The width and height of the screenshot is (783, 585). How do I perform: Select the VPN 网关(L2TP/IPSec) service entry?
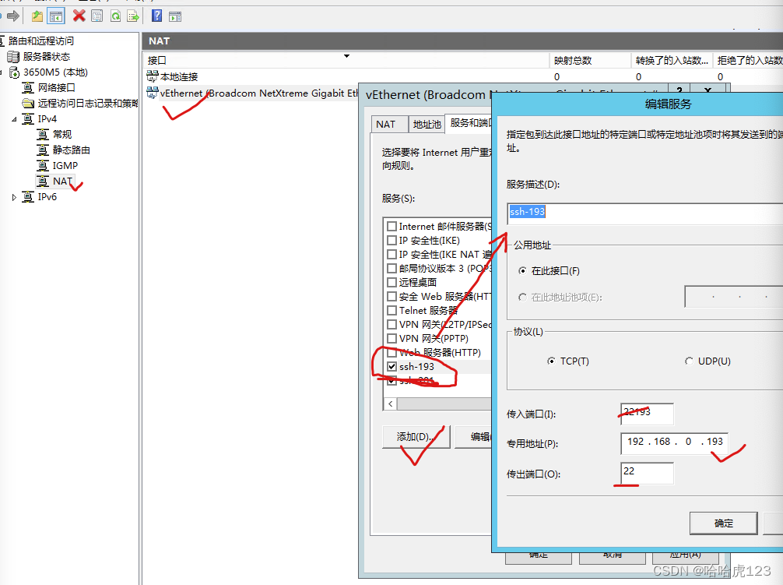445,324
